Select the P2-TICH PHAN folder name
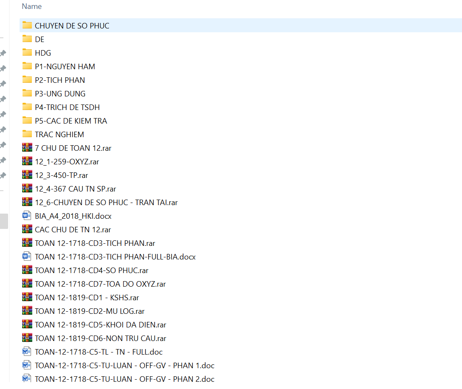This screenshot has height=389, width=462. (60, 80)
